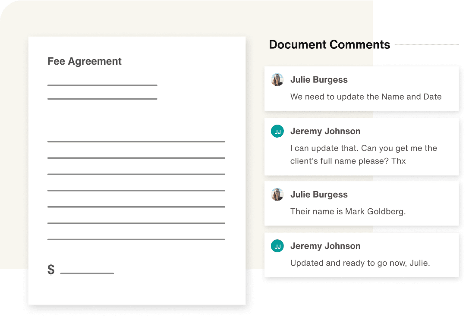This screenshot has width=466, height=317.
Task: Click the dollar sign on the Fee Agreement
Action: pos(51,270)
